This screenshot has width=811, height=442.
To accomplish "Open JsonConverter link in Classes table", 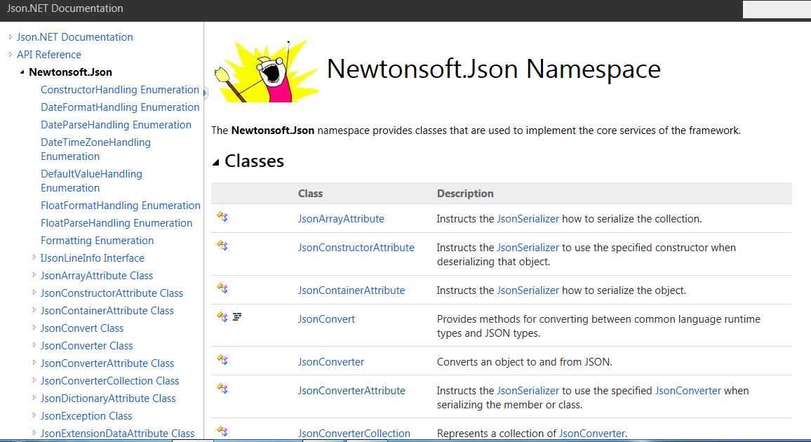I will click(x=331, y=363).
